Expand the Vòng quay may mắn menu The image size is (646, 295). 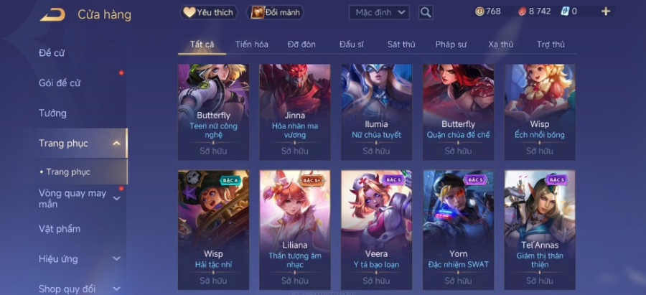pyautogui.click(x=116, y=199)
